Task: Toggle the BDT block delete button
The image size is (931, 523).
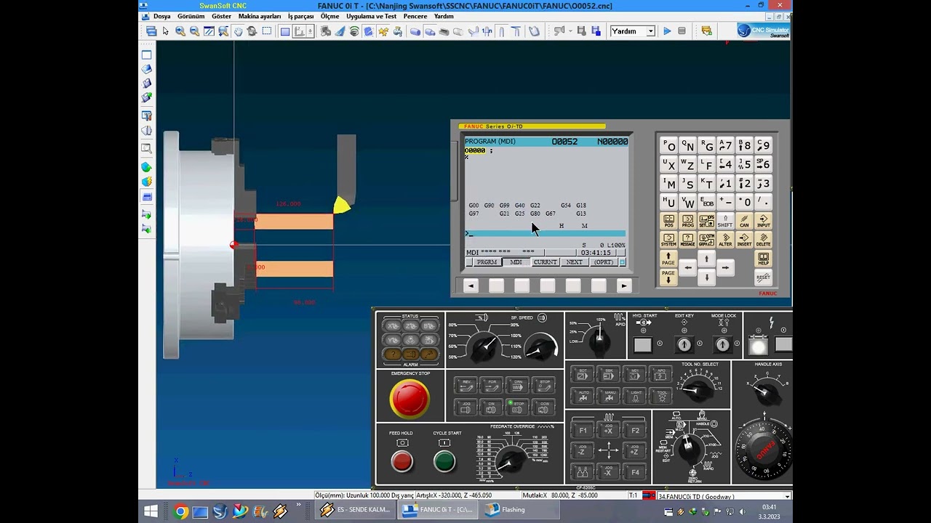Action: click(x=583, y=375)
